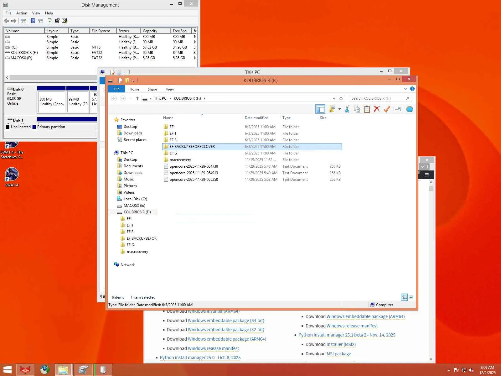Click Python install manager 25.0 link
Screen dimensions: 501x376
point(200,358)
